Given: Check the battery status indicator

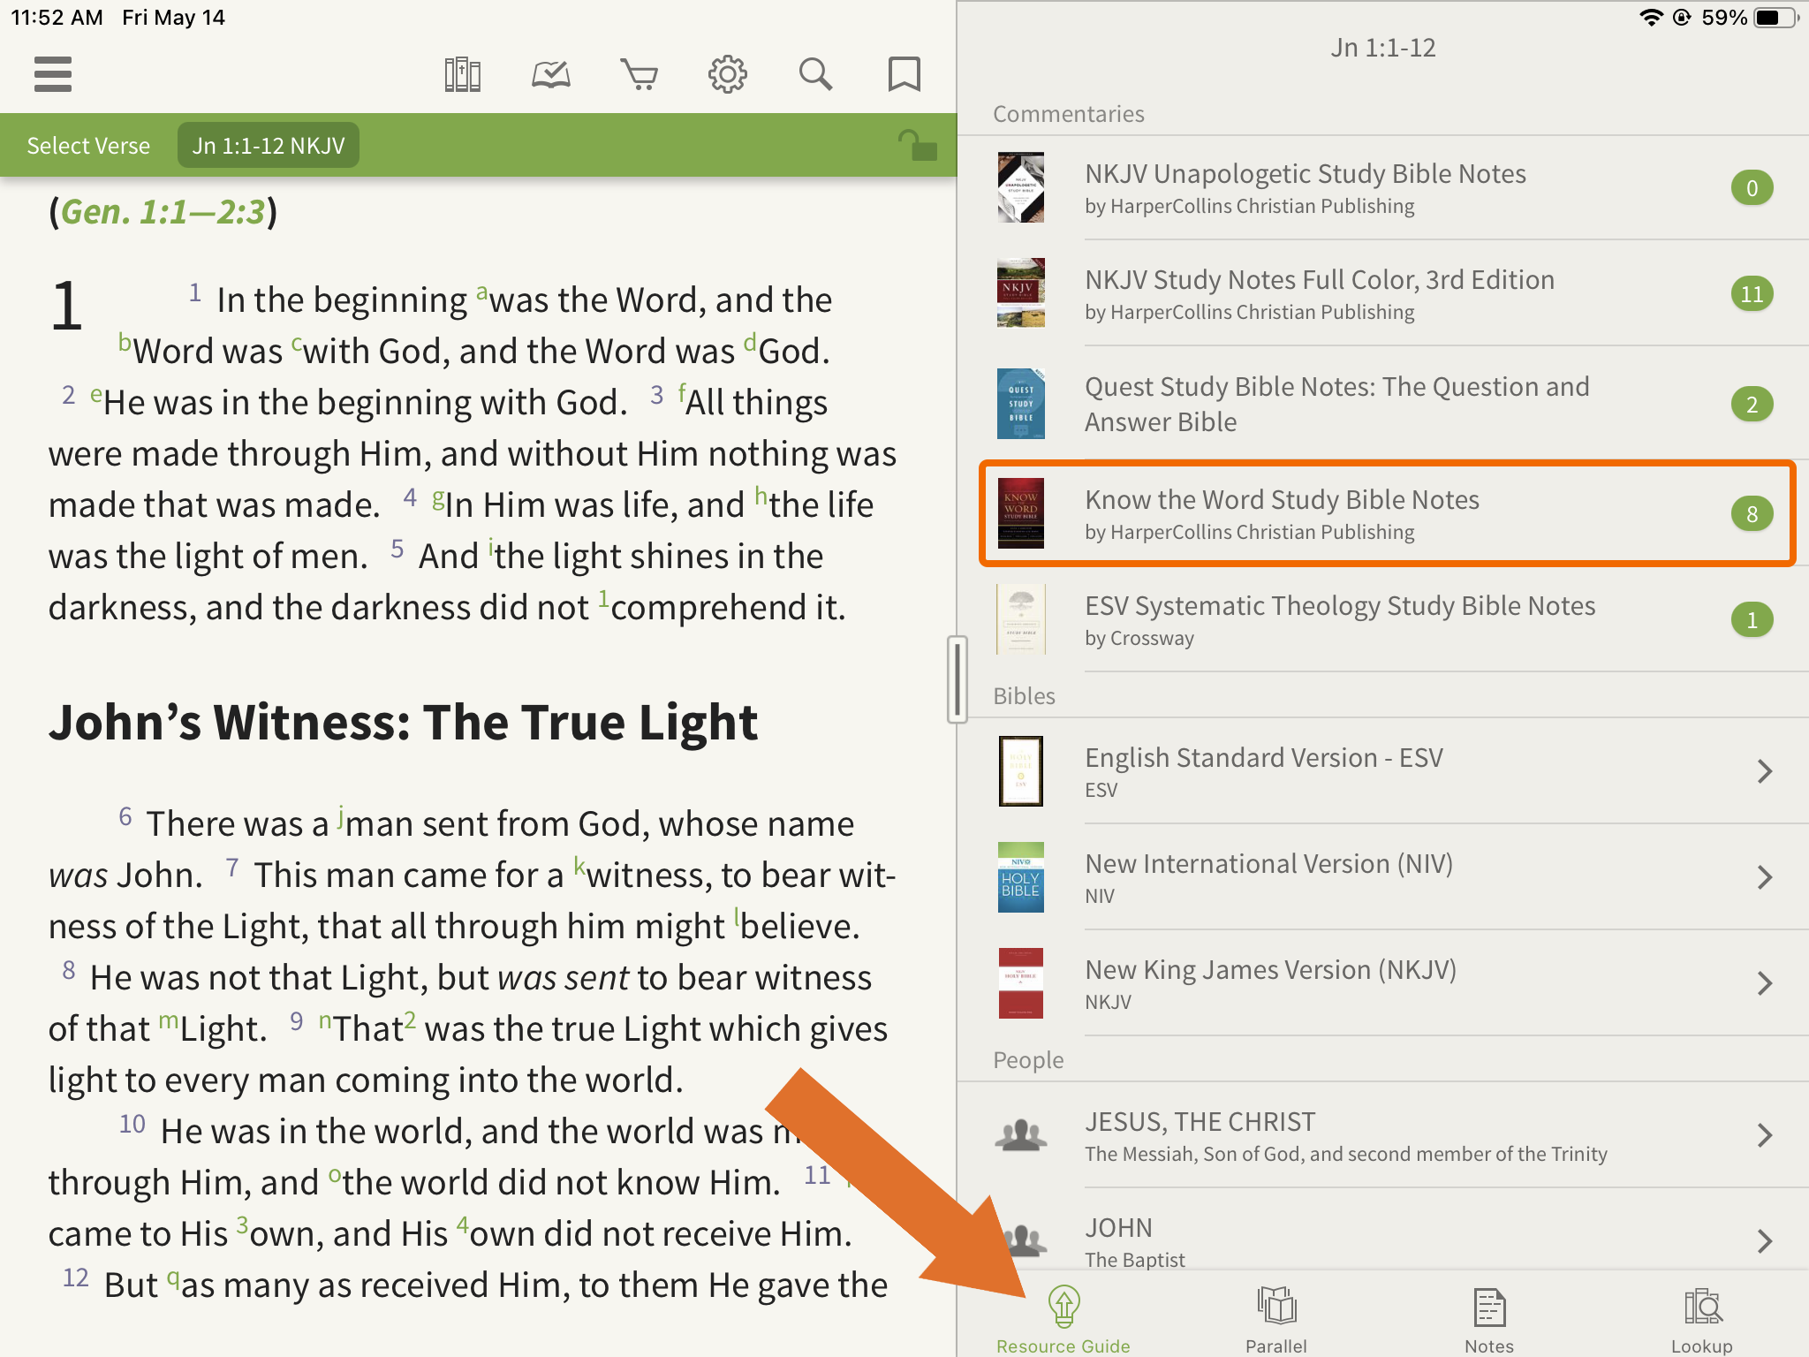Looking at the screenshot, I should click(1775, 18).
